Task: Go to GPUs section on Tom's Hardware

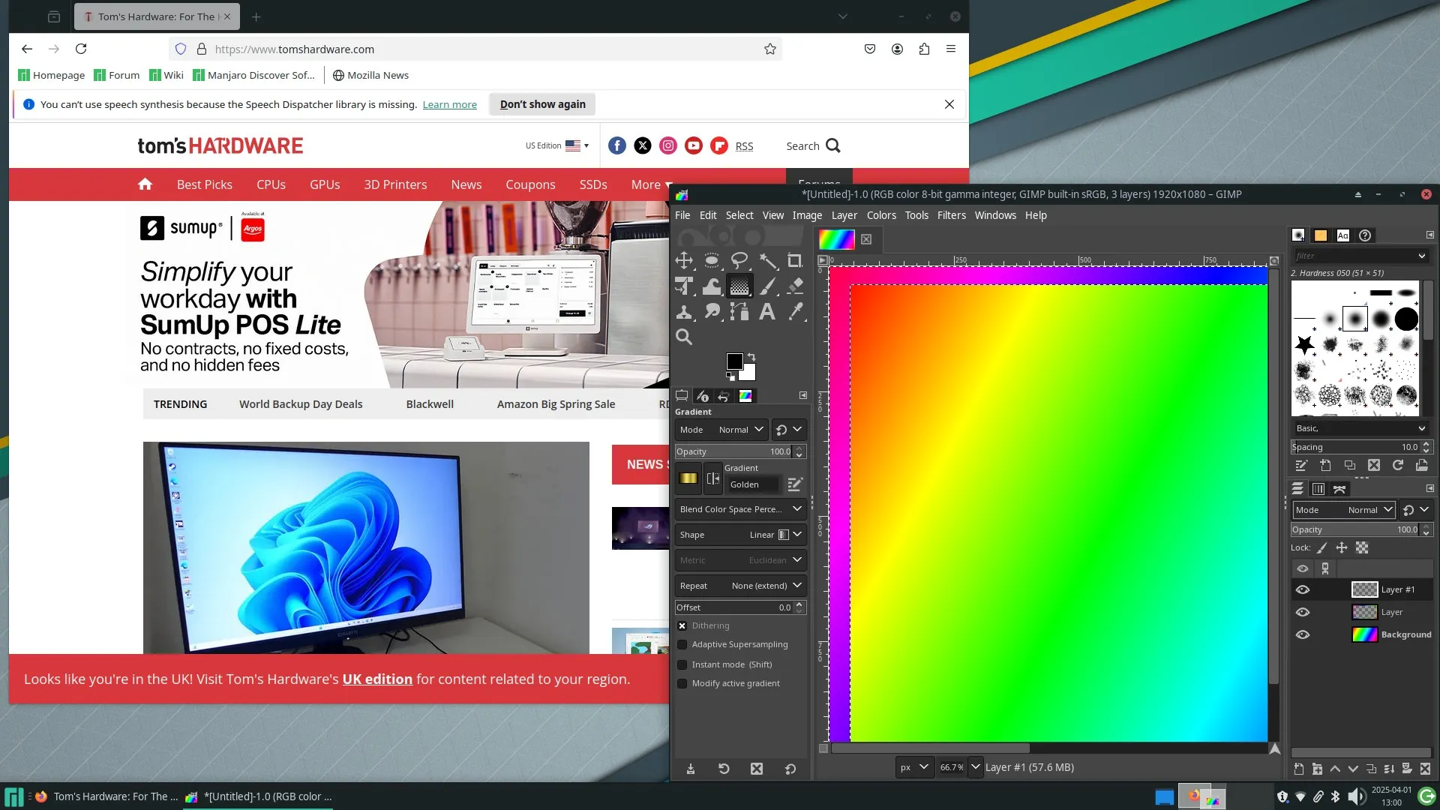Action: [x=325, y=184]
